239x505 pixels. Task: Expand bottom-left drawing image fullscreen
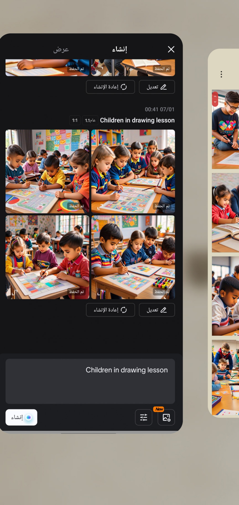point(14,292)
